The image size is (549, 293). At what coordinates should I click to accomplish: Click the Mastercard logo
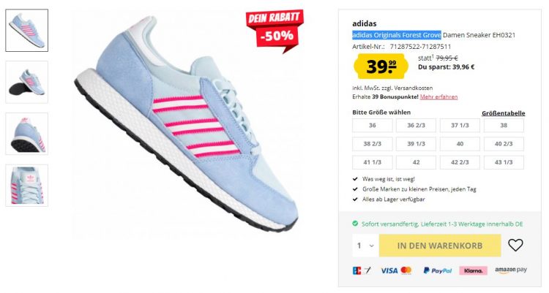click(406, 270)
